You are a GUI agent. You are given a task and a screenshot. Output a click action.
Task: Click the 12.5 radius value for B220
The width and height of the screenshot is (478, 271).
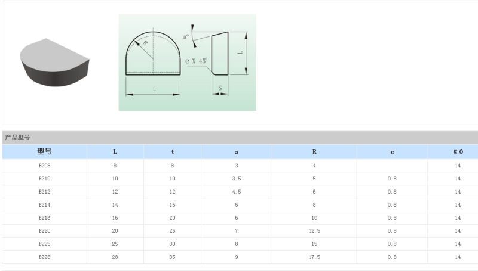coord(314,231)
